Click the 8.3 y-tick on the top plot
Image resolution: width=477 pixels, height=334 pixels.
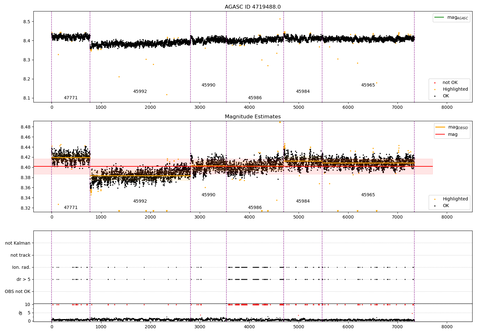(x=27, y=60)
